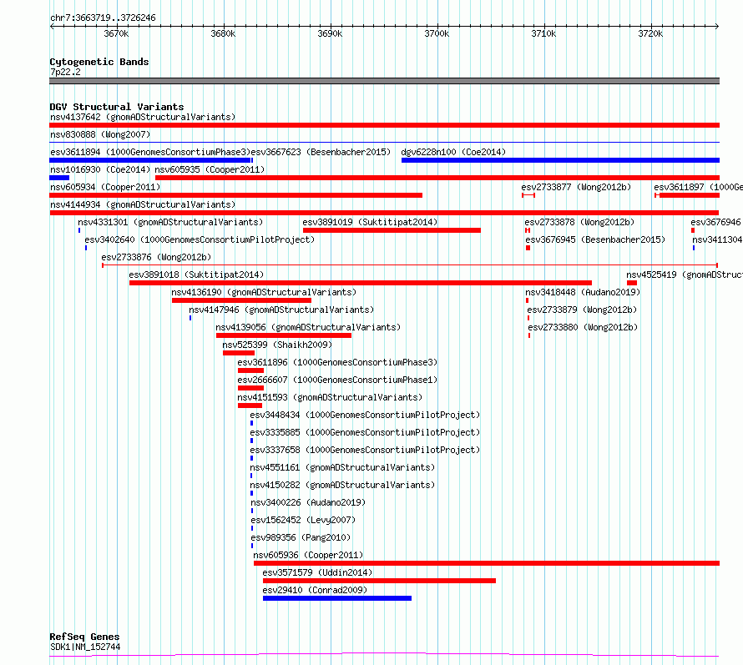743x665 pixels.
Task: Click esv3402640 1000GenomesConsortiumPilotProject label
Action: pyautogui.click(x=200, y=239)
